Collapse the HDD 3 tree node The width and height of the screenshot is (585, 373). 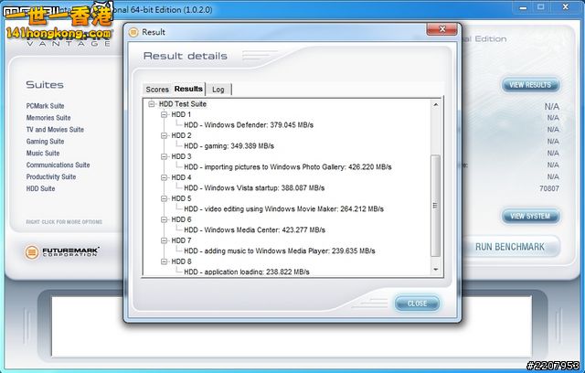pos(165,156)
